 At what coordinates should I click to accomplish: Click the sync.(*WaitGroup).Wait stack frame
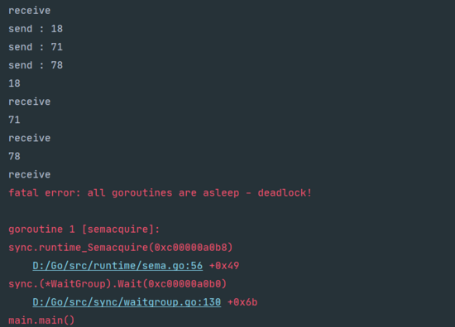coord(117,284)
